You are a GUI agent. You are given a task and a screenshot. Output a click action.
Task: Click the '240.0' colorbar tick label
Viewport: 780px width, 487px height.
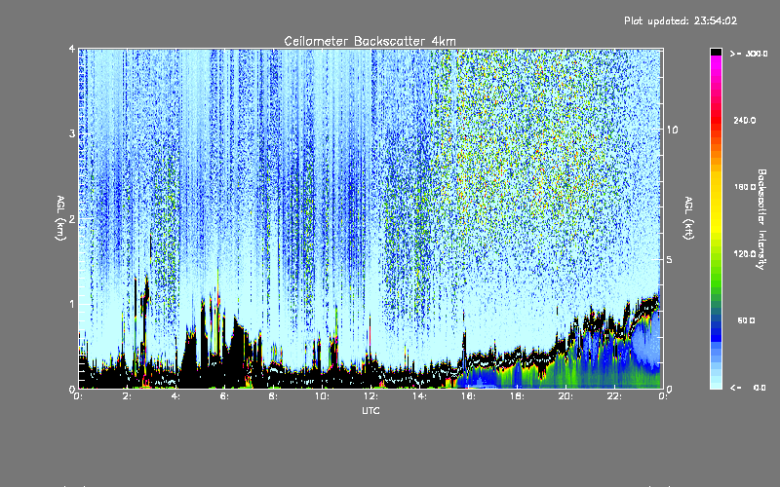point(745,120)
